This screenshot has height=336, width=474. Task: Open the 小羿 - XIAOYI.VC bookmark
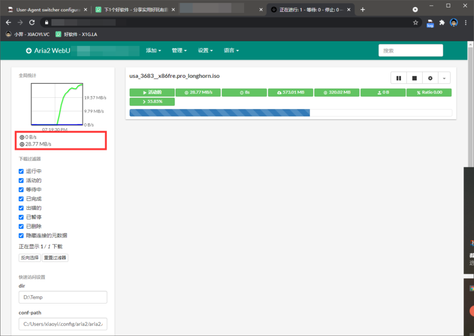28,34
